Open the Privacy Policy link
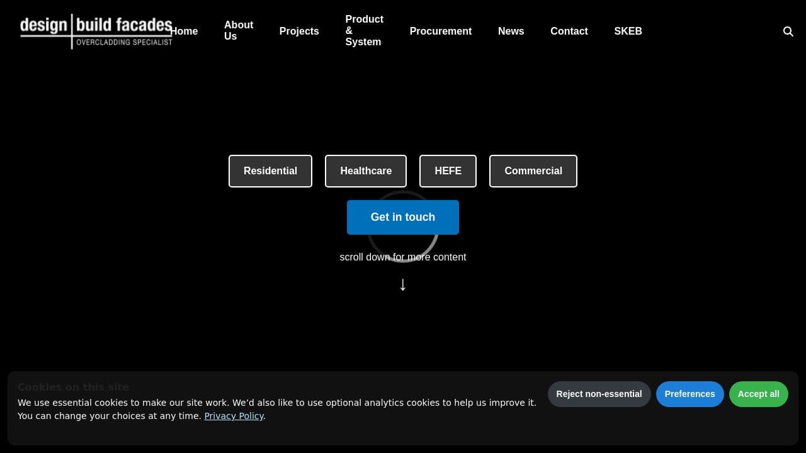The height and width of the screenshot is (453, 806). pos(234,416)
